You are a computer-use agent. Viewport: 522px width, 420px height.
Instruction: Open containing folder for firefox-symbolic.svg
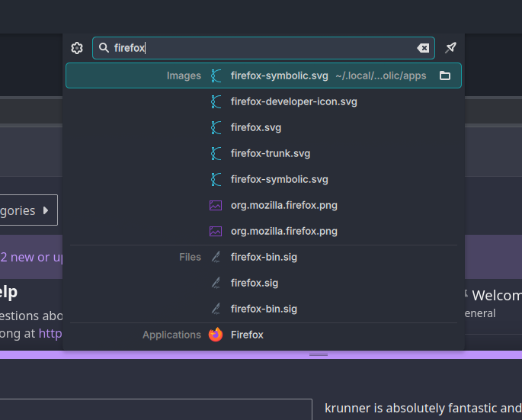[x=445, y=75]
